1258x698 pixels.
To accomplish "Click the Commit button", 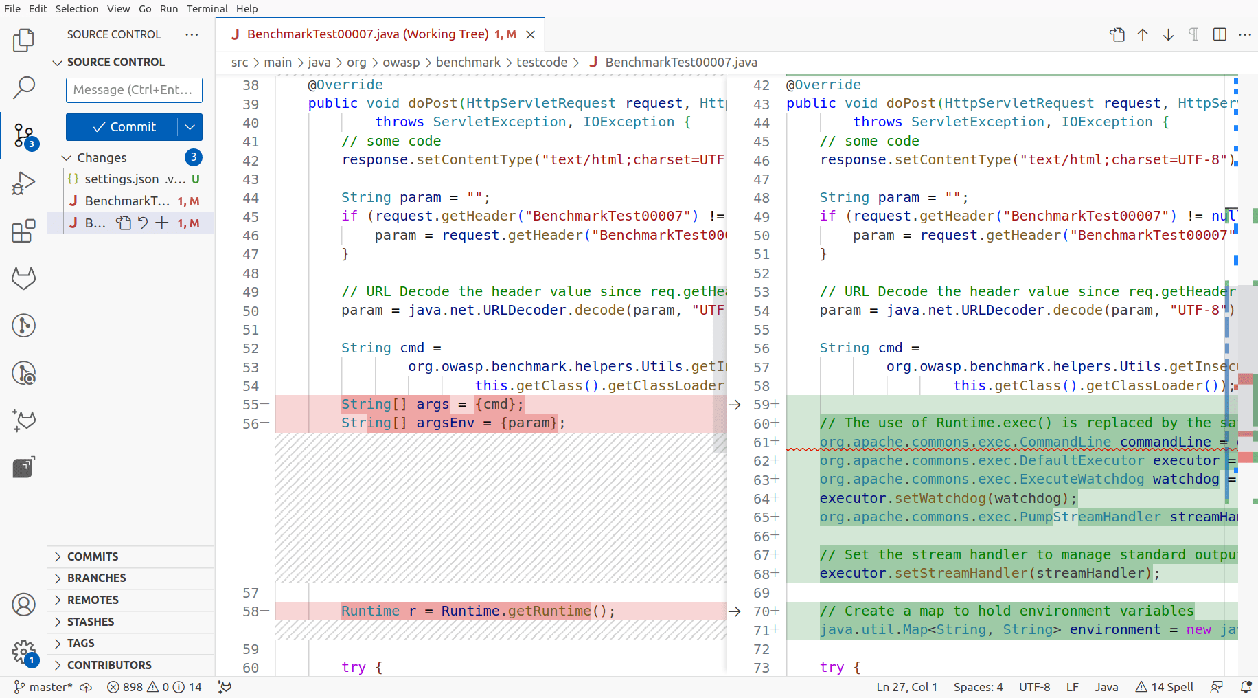I will (x=122, y=127).
